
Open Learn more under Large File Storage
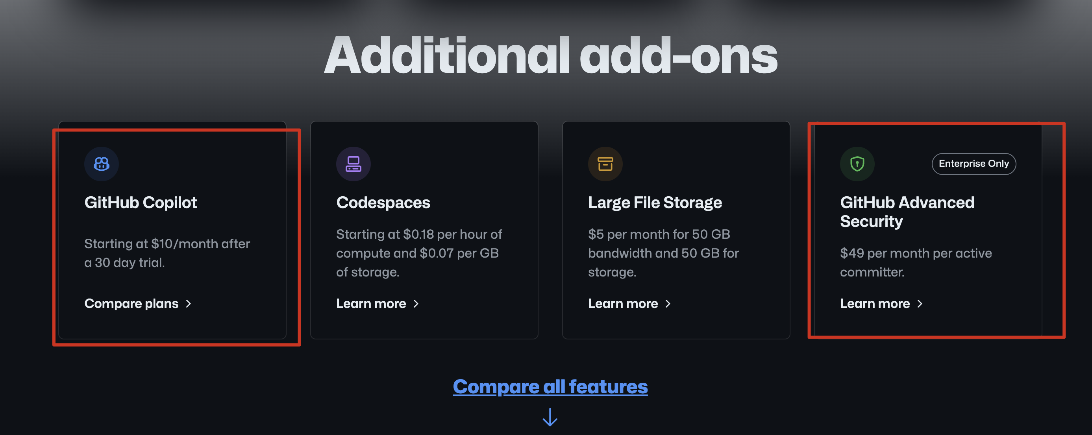623,304
